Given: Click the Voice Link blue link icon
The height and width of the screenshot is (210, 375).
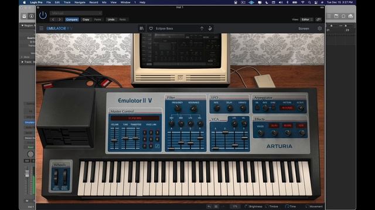Looking at the screenshot, I should click(x=158, y=146).
